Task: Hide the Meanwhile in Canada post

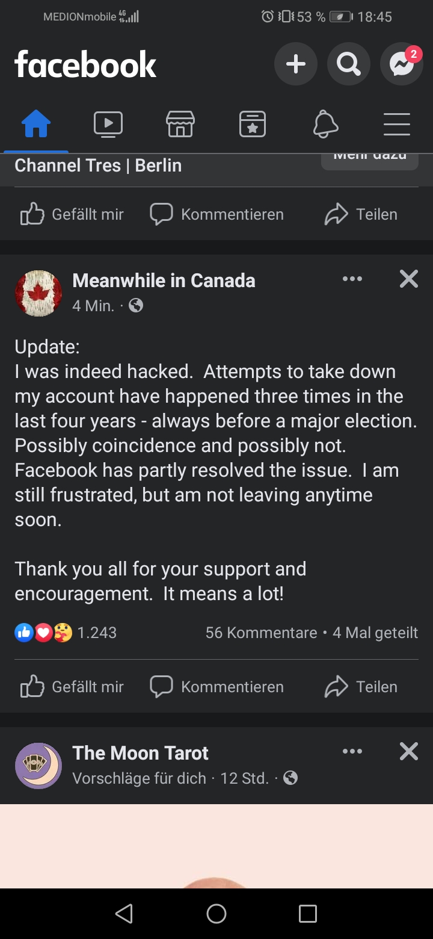Action: 409,279
